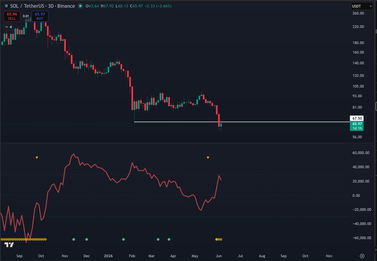
Task: Open chart settings gear icon
Action: pyautogui.click(x=362, y=256)
